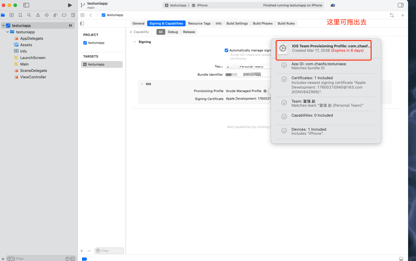Select the Release configuration filter
The image size is (416, 261).
(189, 32)
